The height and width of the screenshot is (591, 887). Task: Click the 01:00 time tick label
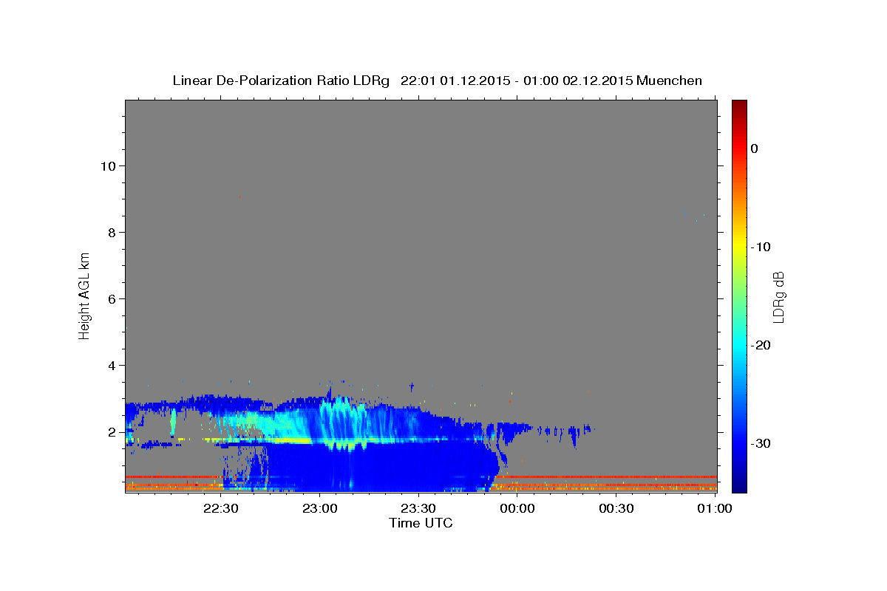tap(716, 508)
